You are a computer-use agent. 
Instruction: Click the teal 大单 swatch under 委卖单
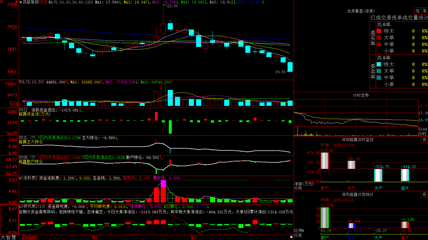[x=379, y=71]
